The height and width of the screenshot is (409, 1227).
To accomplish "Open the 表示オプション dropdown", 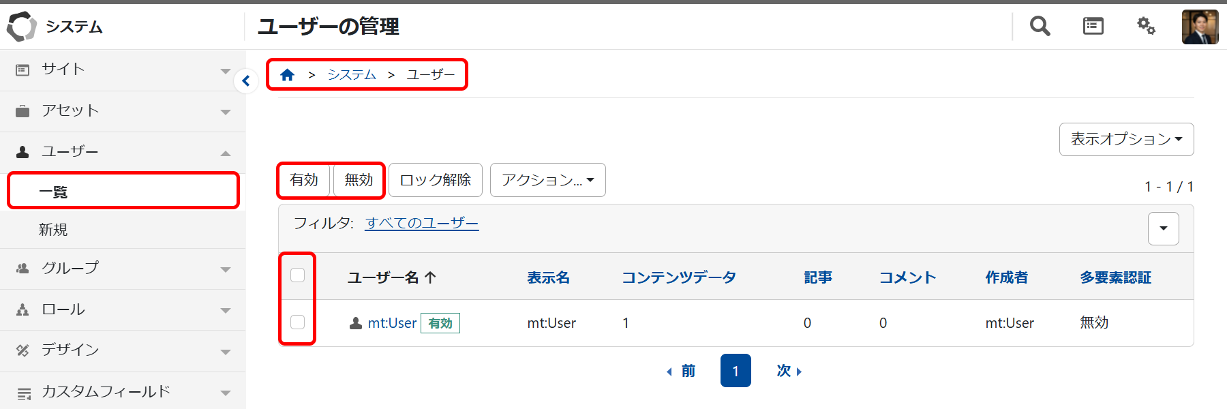I will click(x=1126, y=139).
